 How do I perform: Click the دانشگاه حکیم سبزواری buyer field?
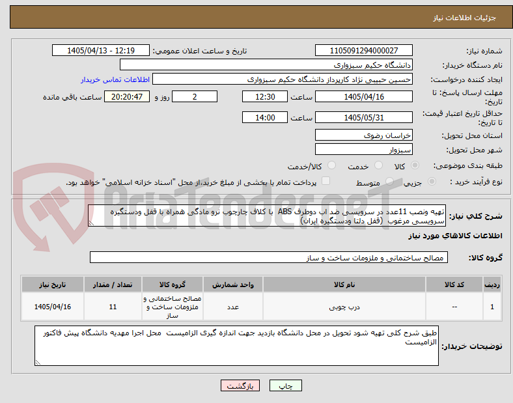[266, 64]
